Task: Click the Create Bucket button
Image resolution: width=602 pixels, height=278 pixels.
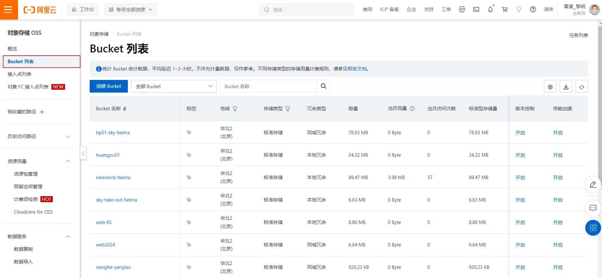Action: coord(109,86)
